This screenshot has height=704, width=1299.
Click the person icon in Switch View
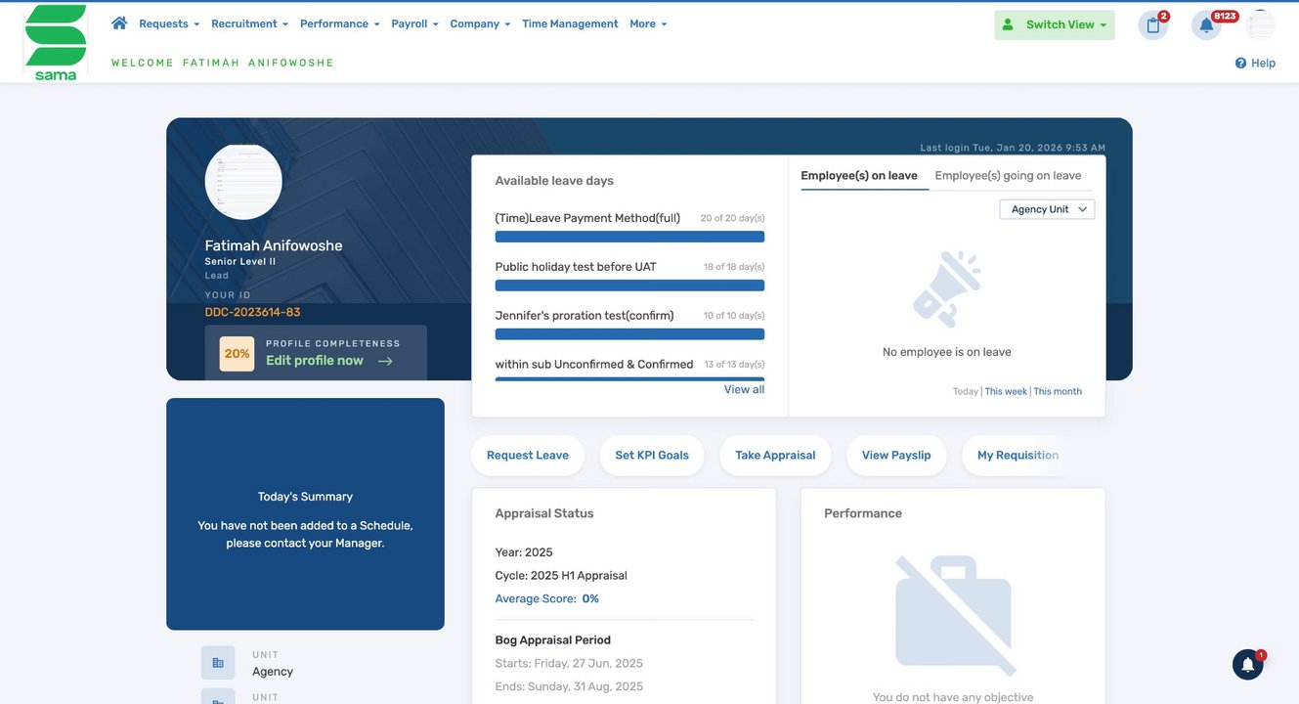click(1009, 24)
